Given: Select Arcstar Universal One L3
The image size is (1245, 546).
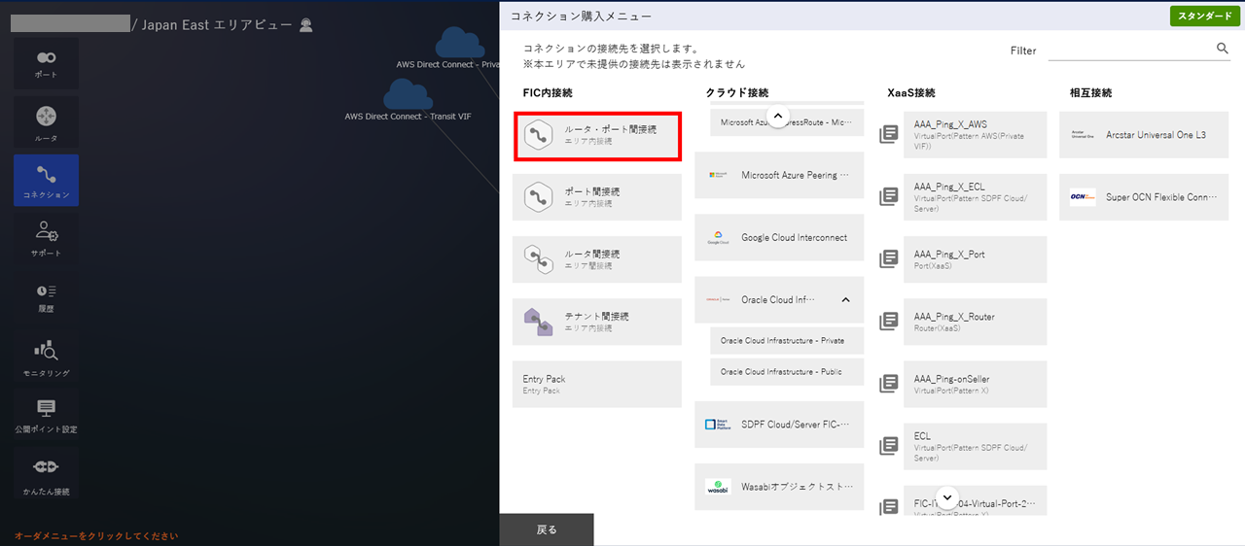Looking at the screenshot, I should coord(1144,135).
